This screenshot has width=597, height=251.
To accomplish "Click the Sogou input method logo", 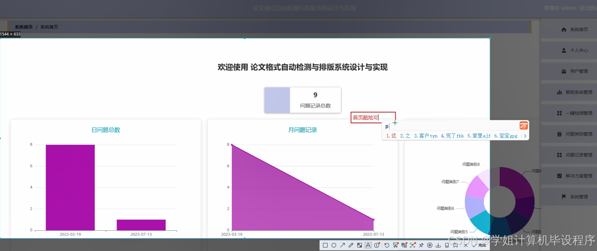I will coord(524,125).
